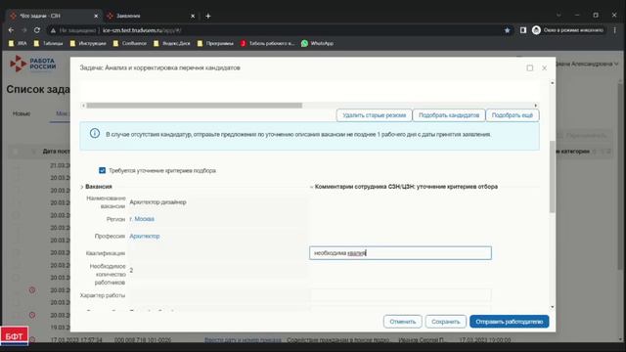The image size is (626, 352).
Task: Switch to the Все задачи browser tab
Action: tap(54, 16)
